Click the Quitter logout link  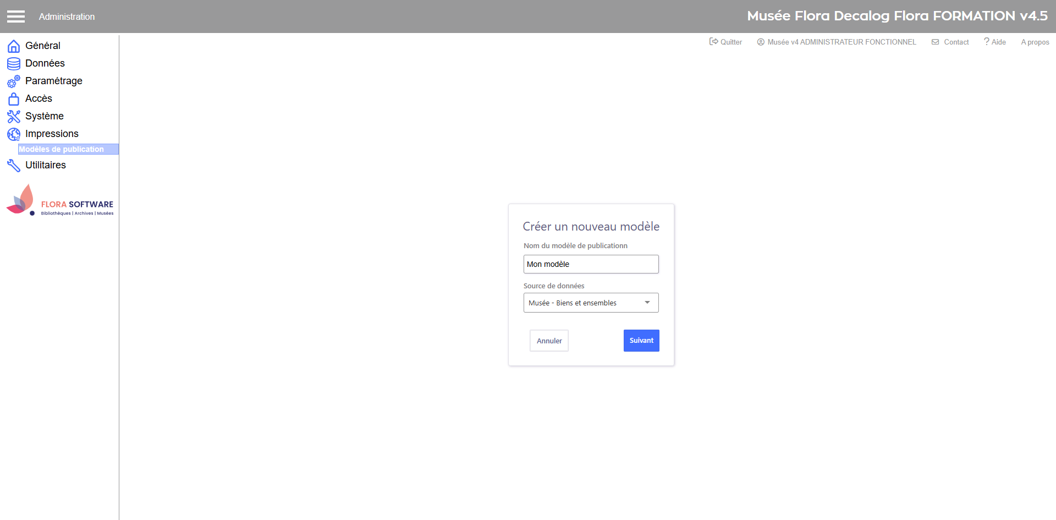(x=725, y=42)
